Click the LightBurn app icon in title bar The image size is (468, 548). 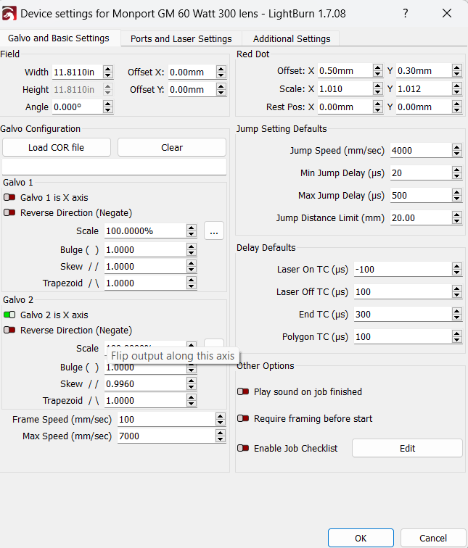(9, 14)
